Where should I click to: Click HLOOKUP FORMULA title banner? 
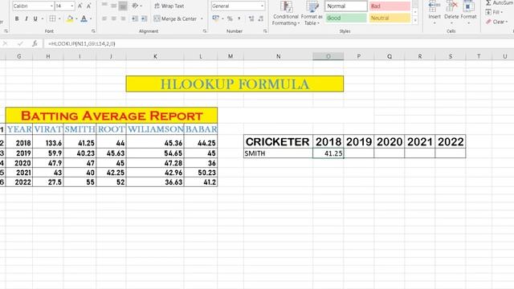coord(235,83)
